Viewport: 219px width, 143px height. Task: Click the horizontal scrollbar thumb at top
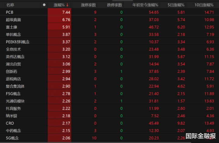coord(122,0)
